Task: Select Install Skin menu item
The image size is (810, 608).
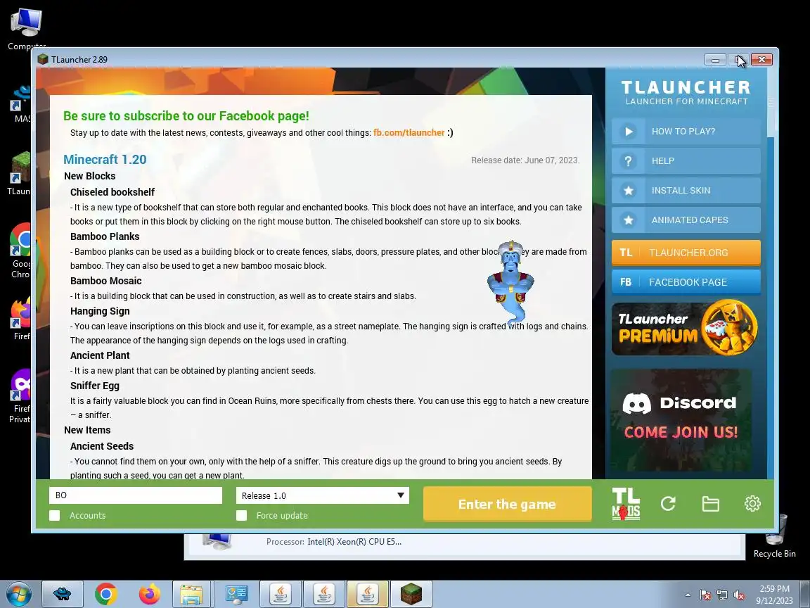Action: [x=686, y=190]
